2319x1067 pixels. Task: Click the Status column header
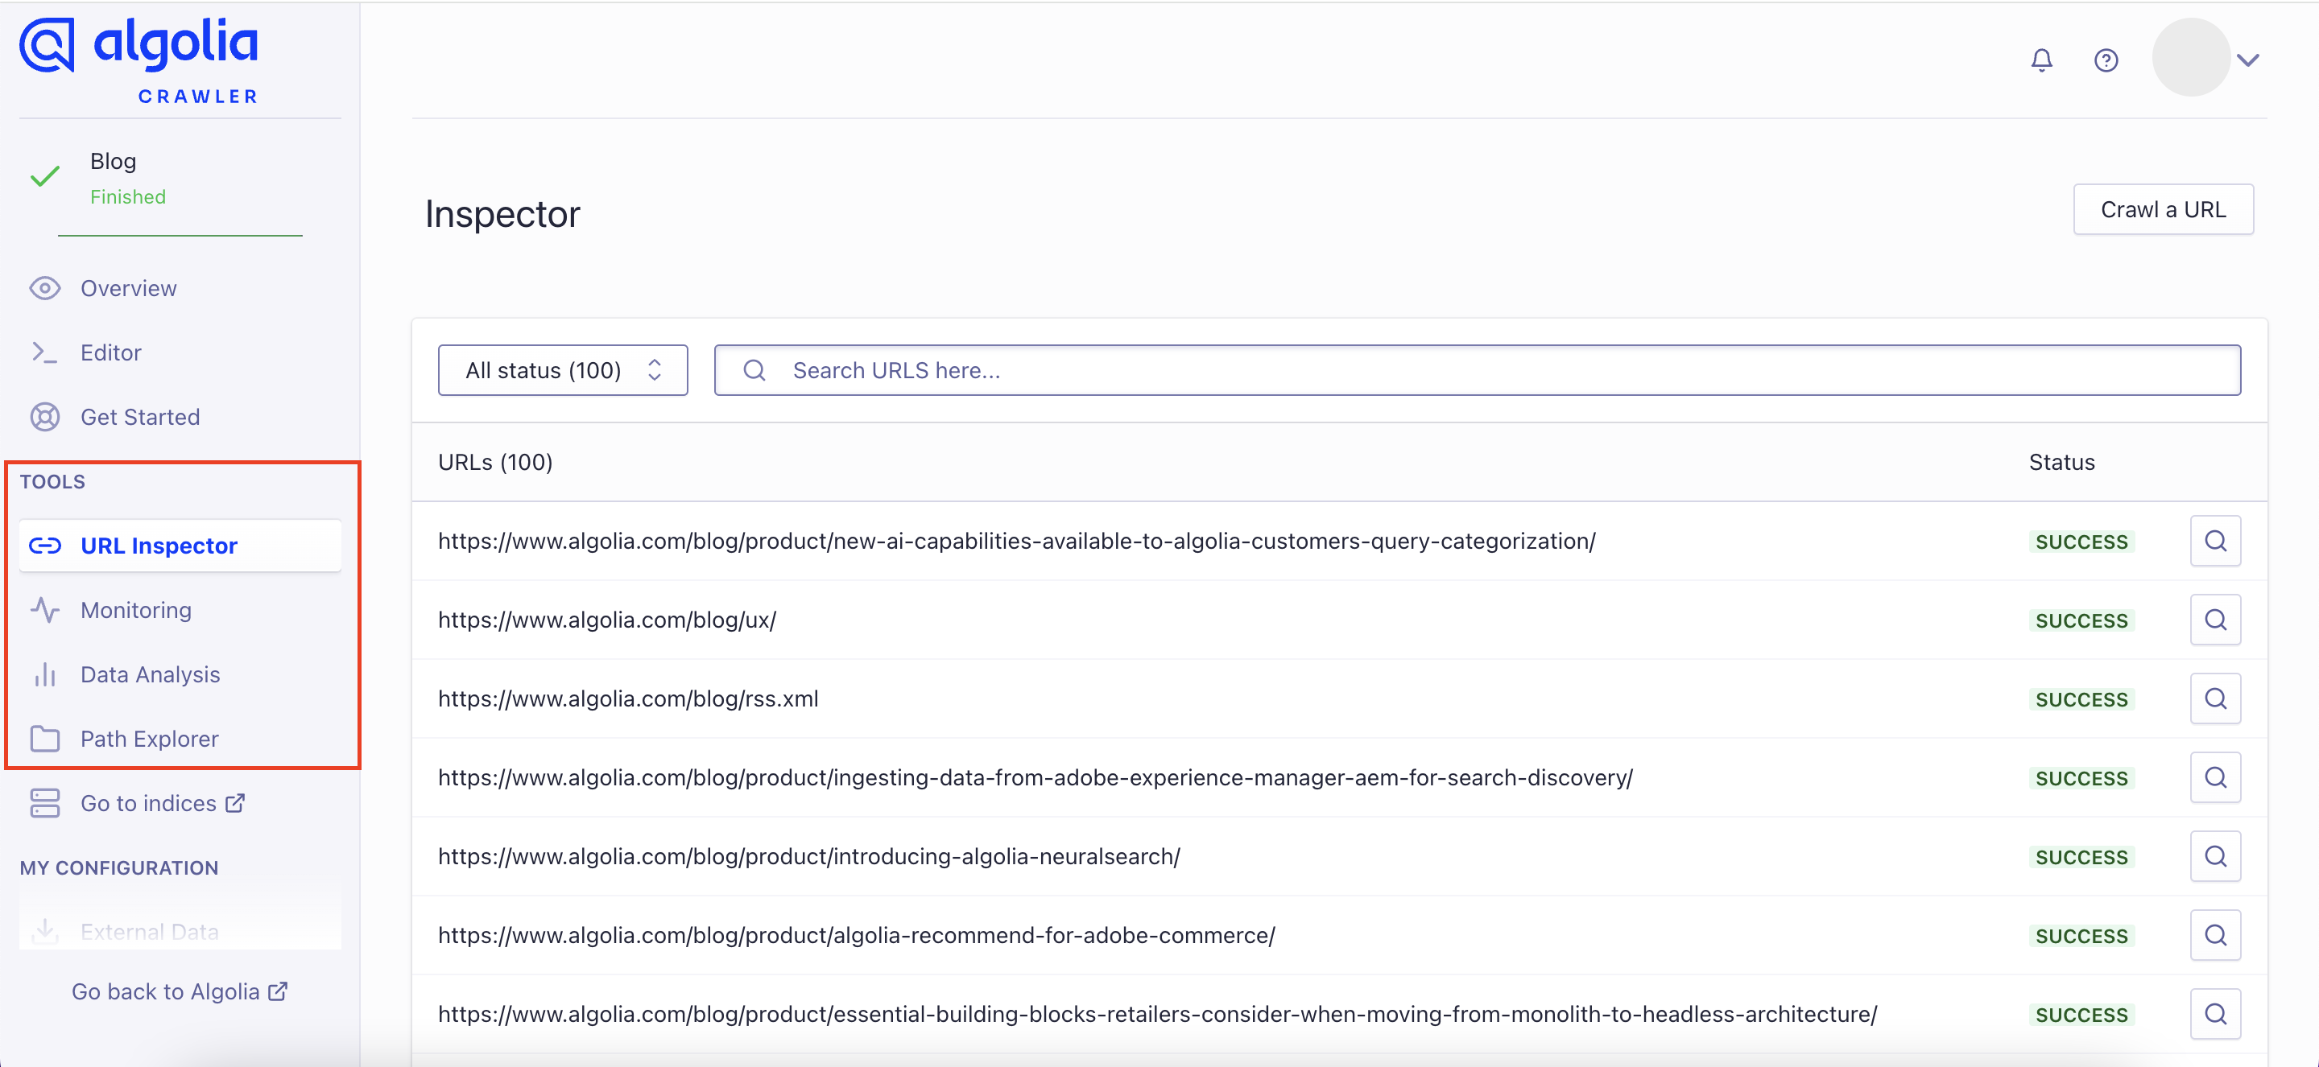(x=2061, y=462)
